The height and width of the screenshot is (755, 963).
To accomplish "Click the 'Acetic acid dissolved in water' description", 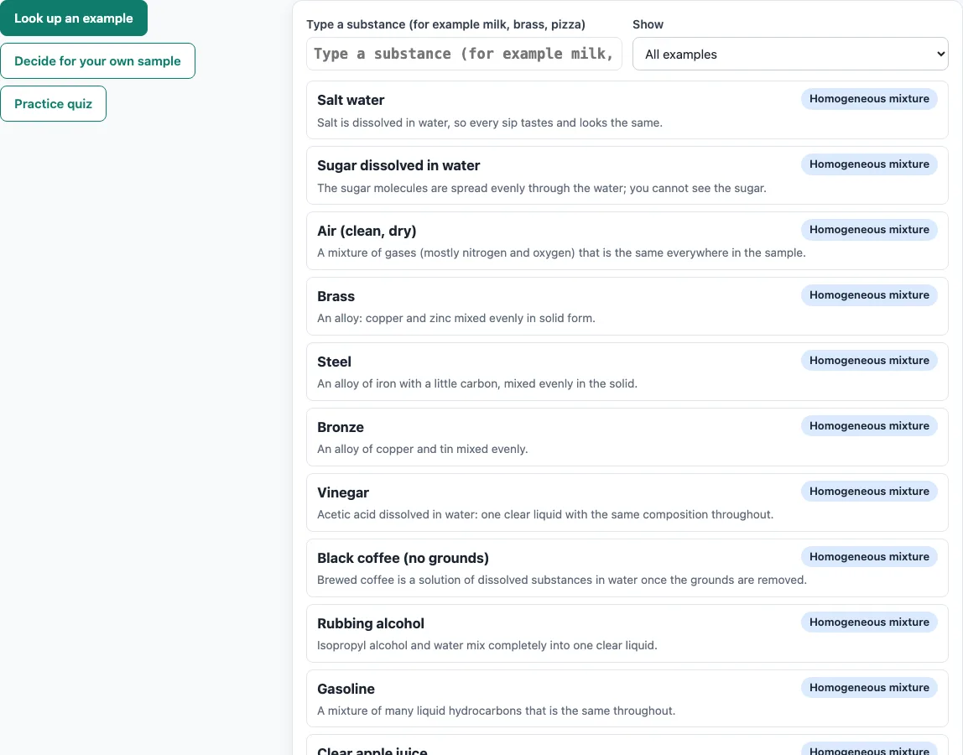I will [545, 514].
